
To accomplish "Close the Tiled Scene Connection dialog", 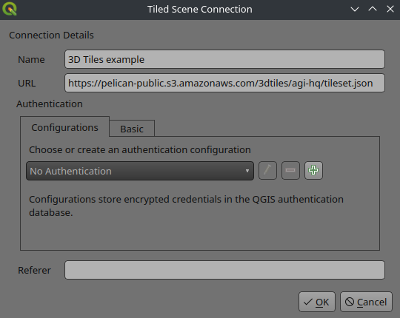I will [x=390, y=10].
